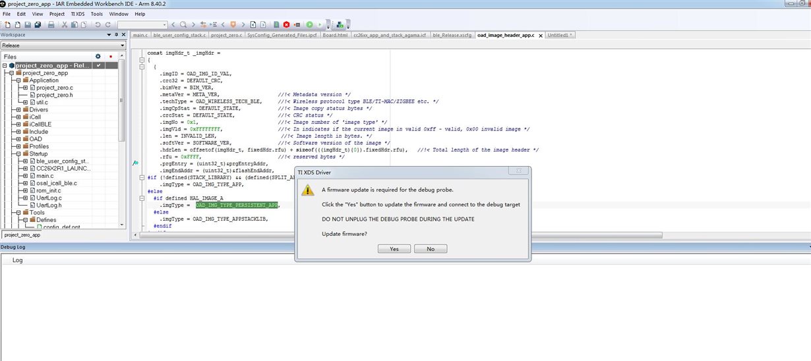
Task: Open the File menu
Action: click(7, 13)
